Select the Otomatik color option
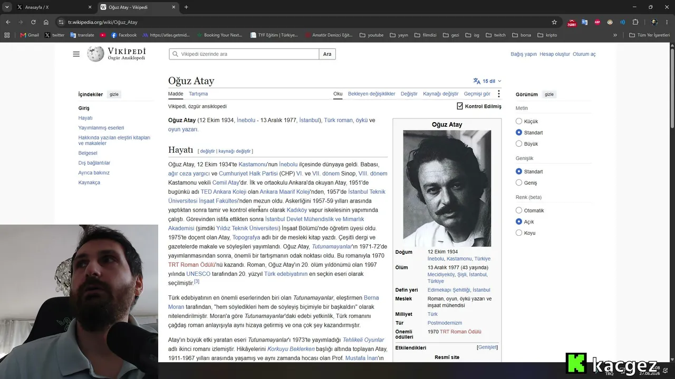Screen dimensions: 675x379 519,211
